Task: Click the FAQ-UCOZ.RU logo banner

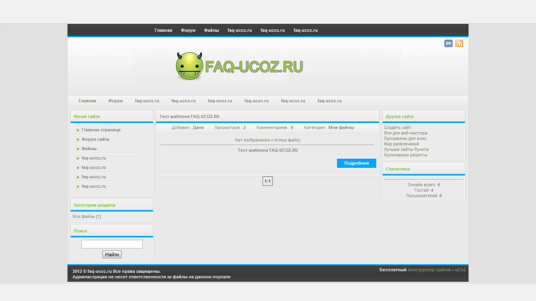Action: pyautogui.click(x=266, y=66)
